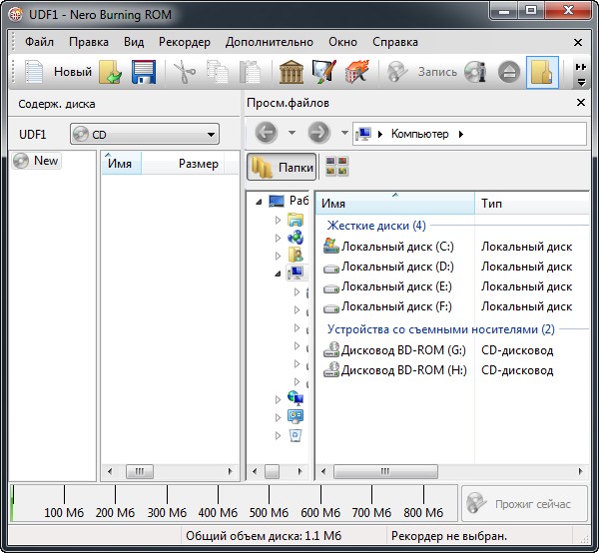The image size is (599, 553).
Task: Click the Eject disc icon
Action: pyautogui.click(x=508, y=72)
